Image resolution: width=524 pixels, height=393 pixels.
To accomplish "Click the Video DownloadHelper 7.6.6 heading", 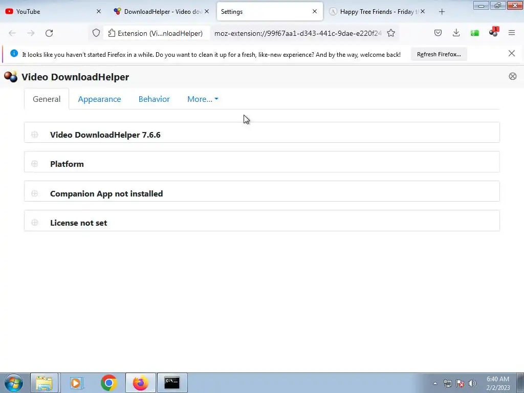I will [105, 135].
